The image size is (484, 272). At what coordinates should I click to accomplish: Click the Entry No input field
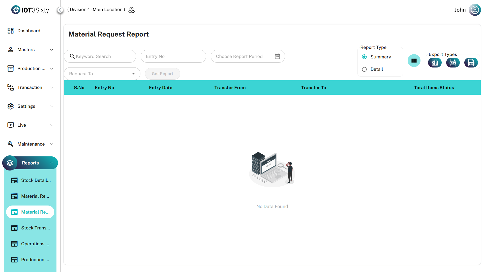(173, 56)
